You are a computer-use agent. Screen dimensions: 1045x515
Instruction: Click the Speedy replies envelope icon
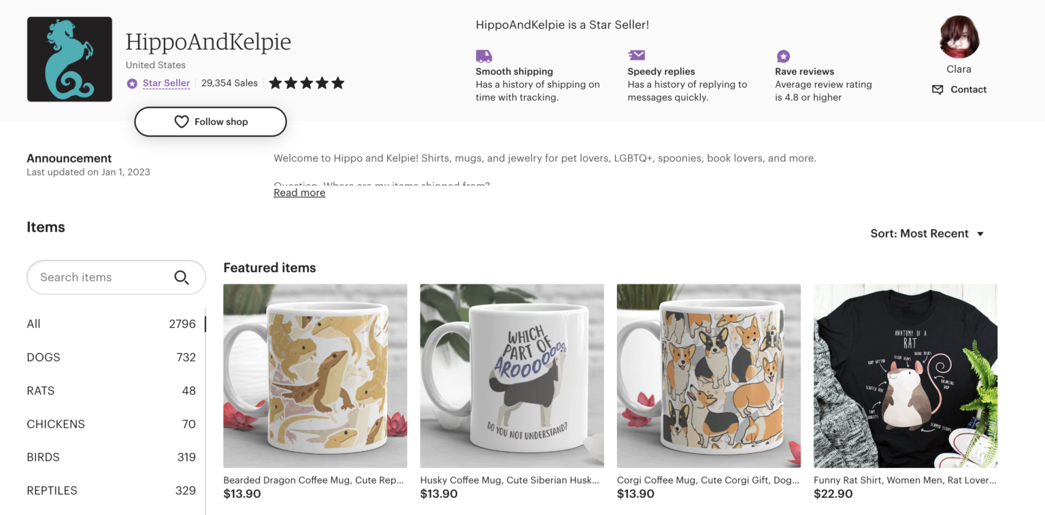636,55
